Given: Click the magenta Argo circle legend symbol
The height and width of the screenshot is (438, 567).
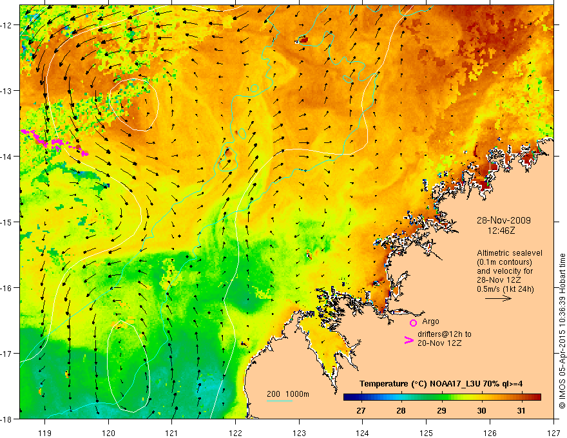Looking at the screenshot, I should tap(413, 323).
